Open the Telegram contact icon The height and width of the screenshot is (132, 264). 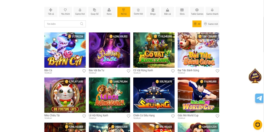tap(259, 98)
